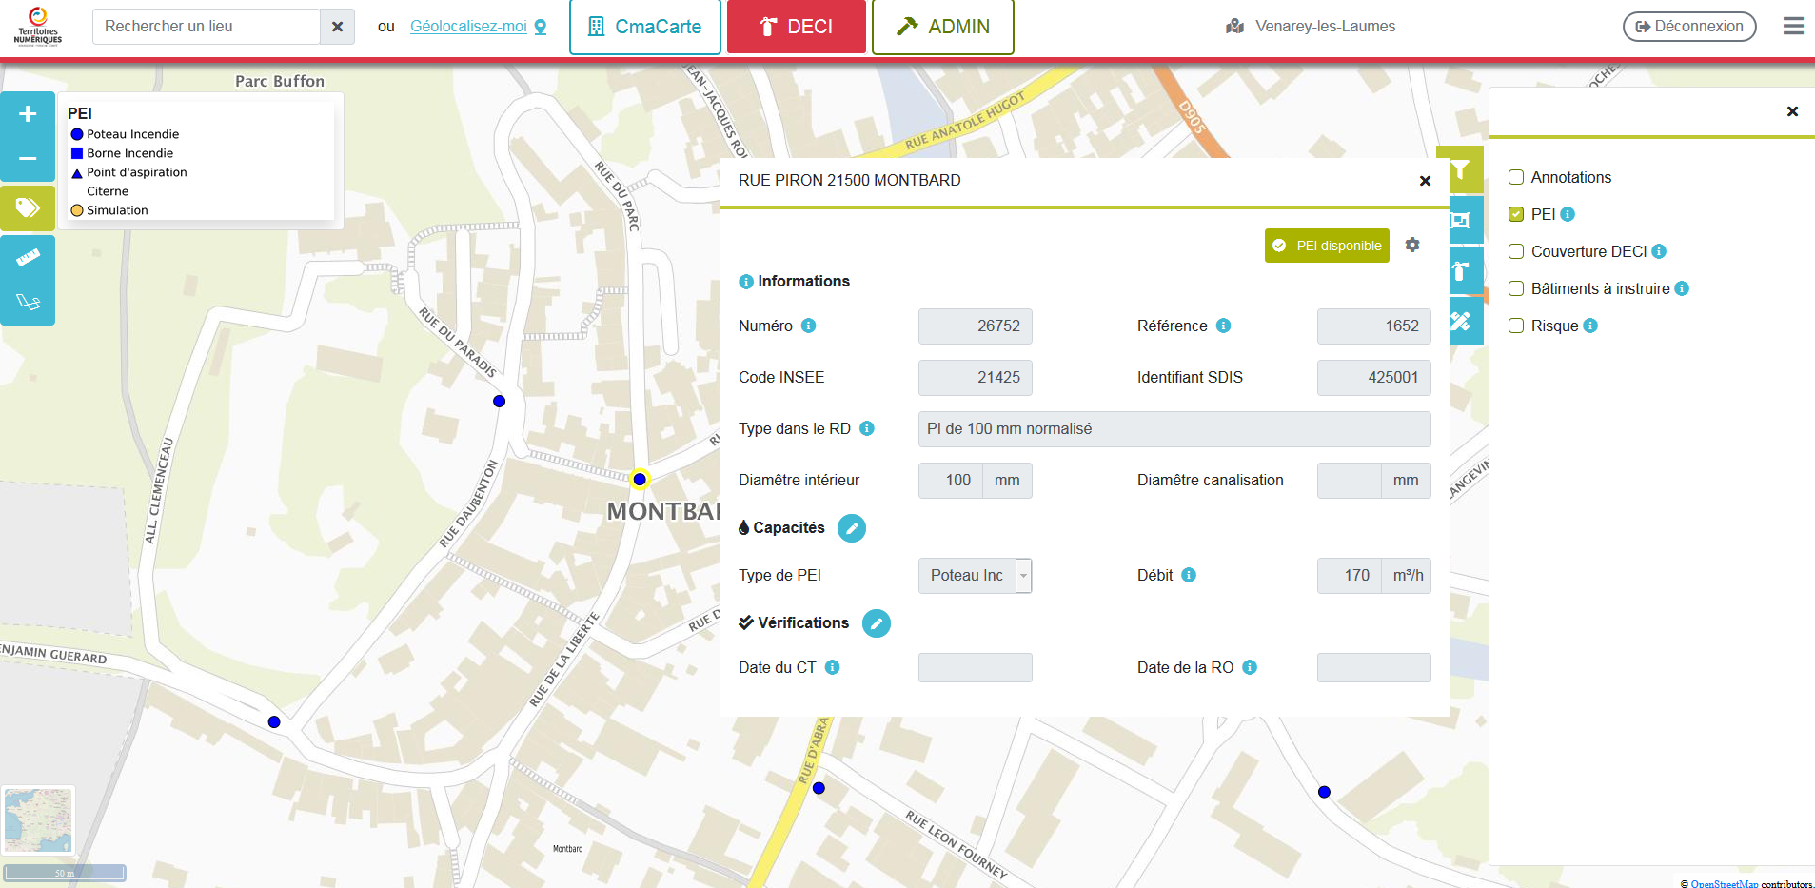The height and width of the screenshot is (888, 1815).
Task: Open the PEI settings gear icon
Action: (x=1412, y=245)
